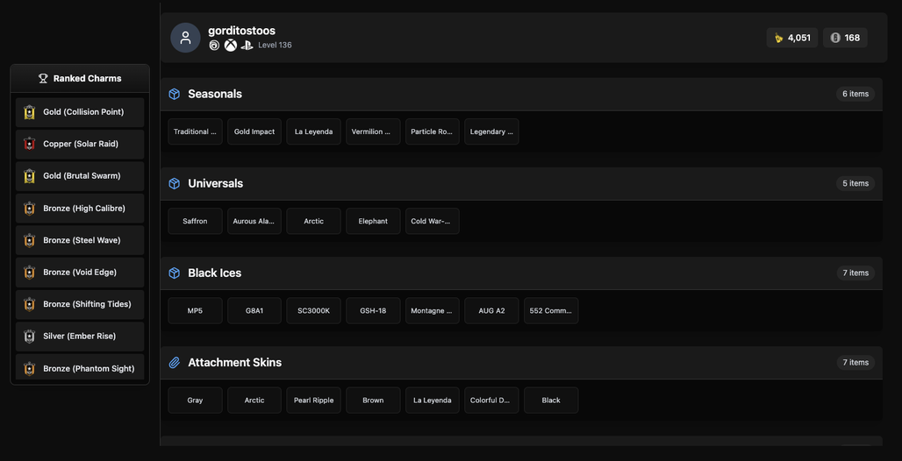The height and width of the screenshot is (461, 902).
Task: Open the 4,051 renown balance badge
Action: 792,38
